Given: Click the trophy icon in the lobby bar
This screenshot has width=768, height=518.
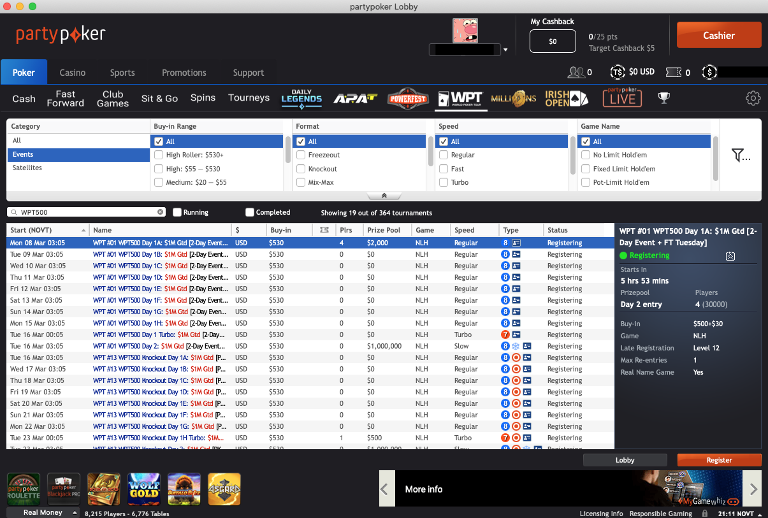Looking at the screenshot, I should click(664, 98).
